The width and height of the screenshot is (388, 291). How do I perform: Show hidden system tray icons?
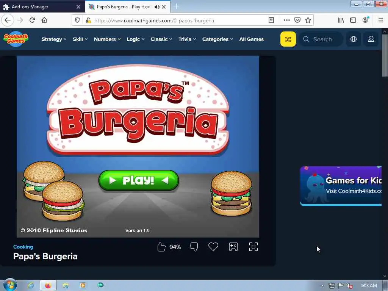point(322,286)
